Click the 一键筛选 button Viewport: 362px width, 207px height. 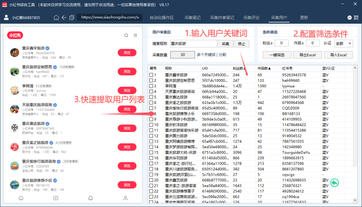pyautogui.click(x=277, y=55)
